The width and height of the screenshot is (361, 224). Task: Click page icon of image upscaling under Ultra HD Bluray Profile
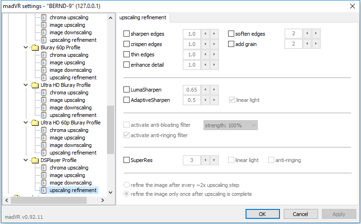pyautogui.click(x=43, y=100)
